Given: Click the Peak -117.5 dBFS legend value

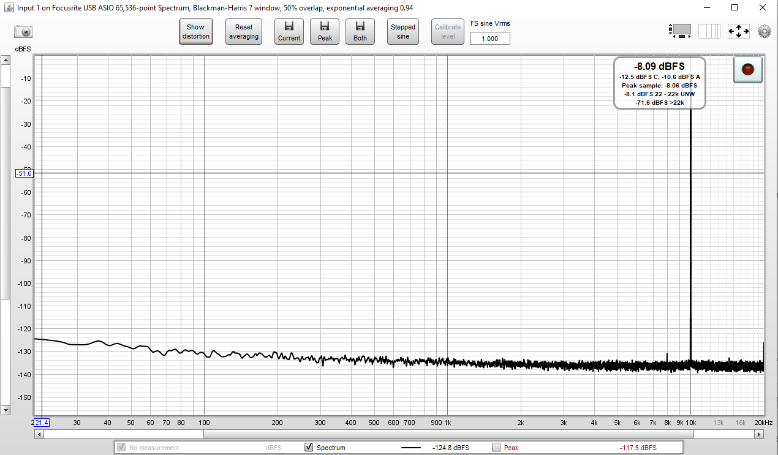Looking at the screenshot, I should [638, 448].
